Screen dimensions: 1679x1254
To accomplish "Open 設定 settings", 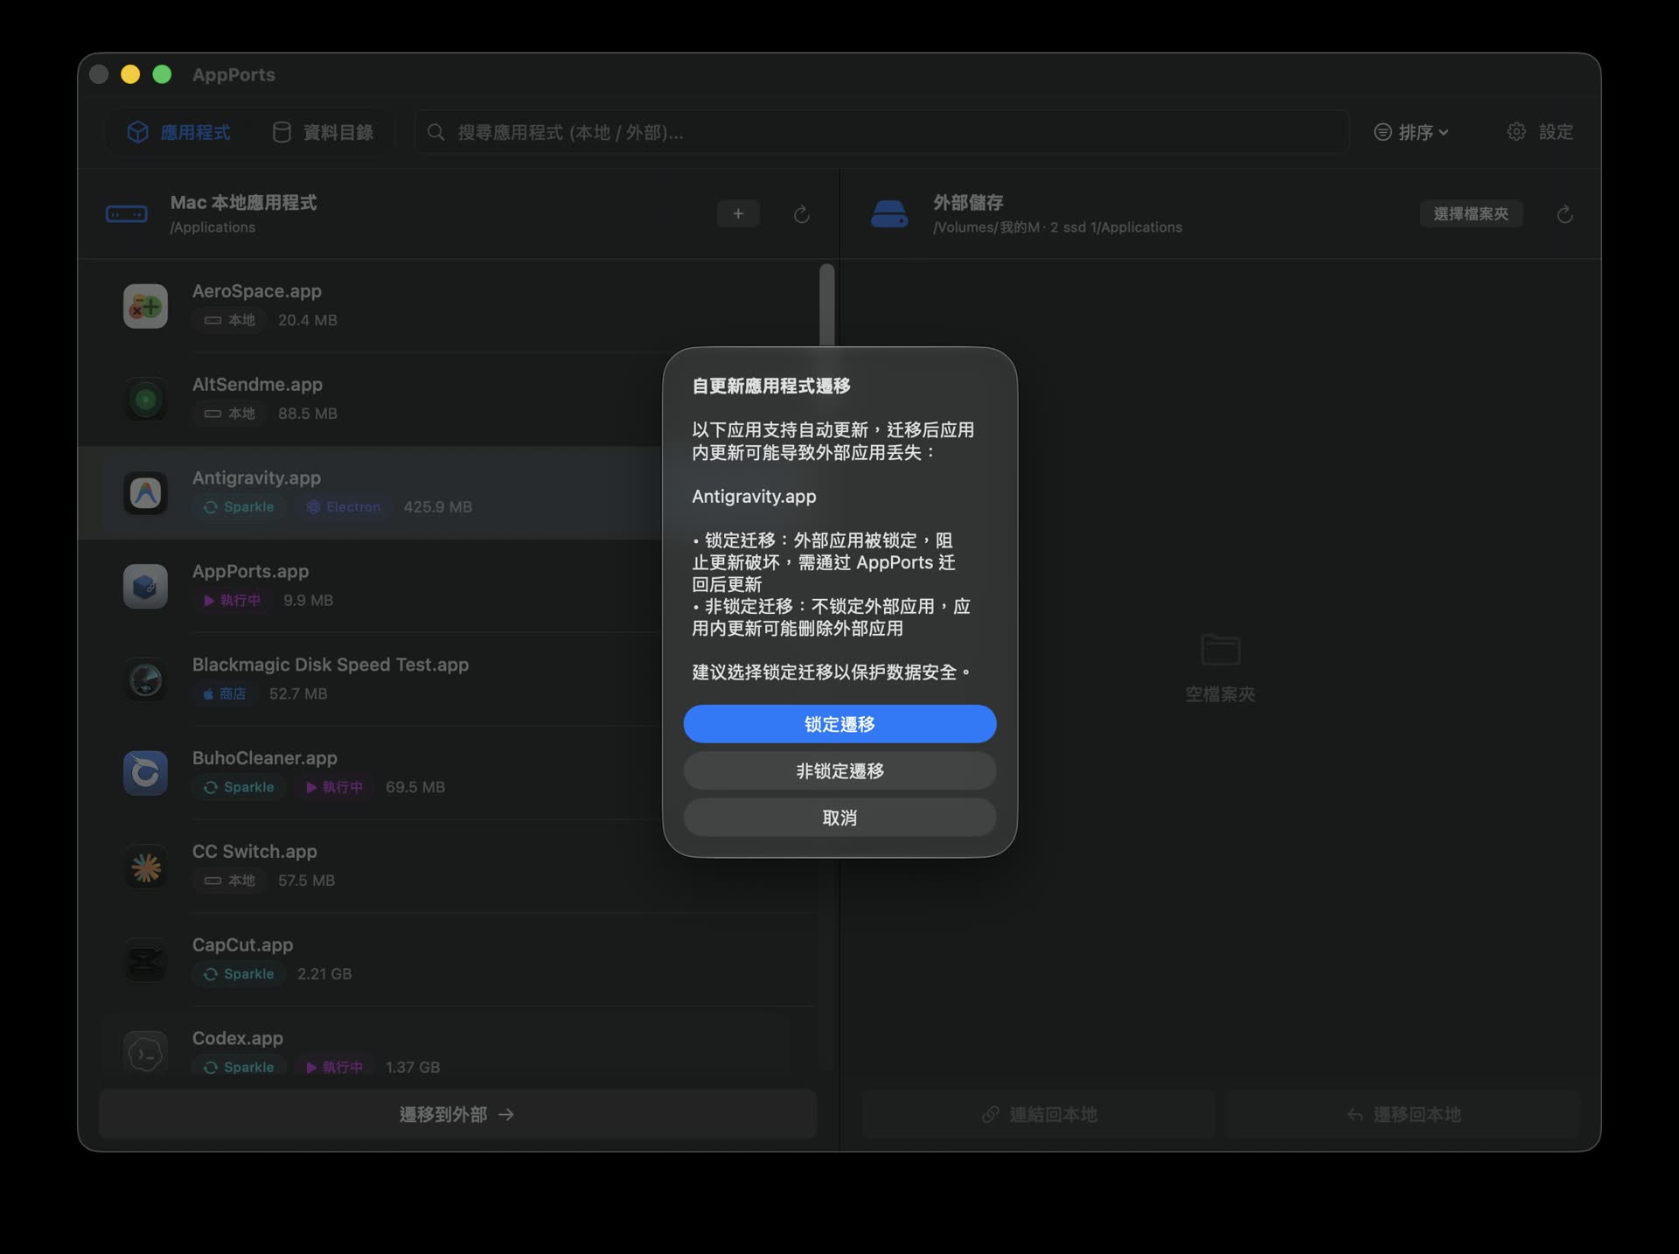I will point(1540,132).
